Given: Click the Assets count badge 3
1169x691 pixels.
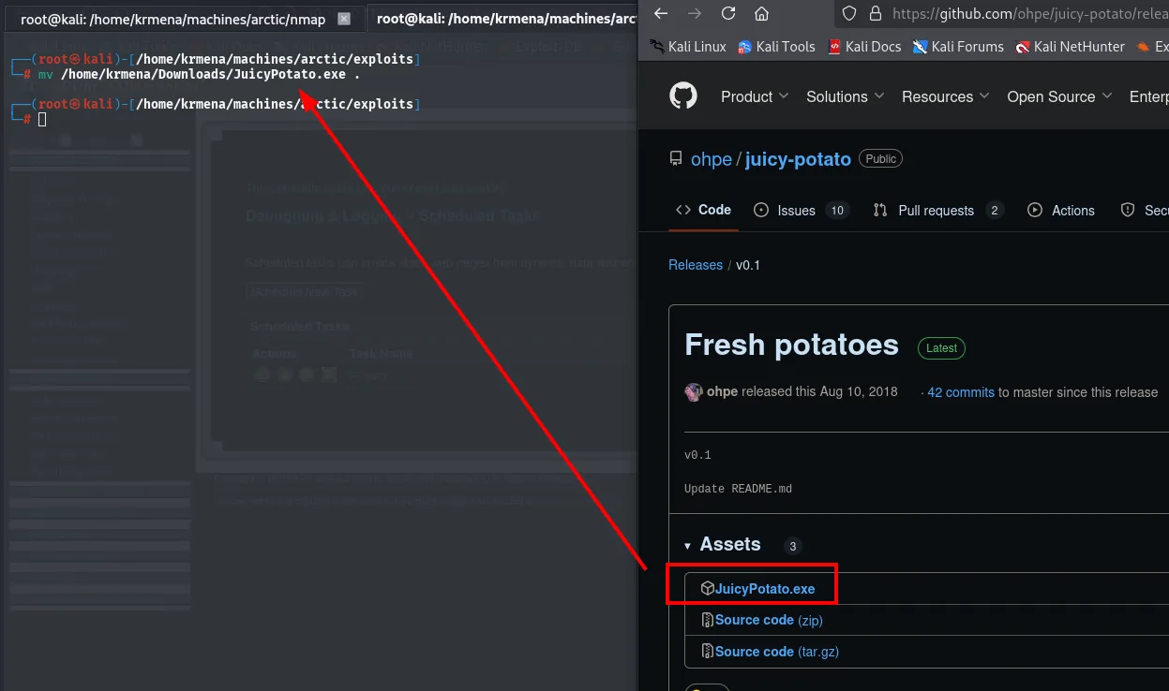Looking at the screenshot, I should (x=793, y=546).
